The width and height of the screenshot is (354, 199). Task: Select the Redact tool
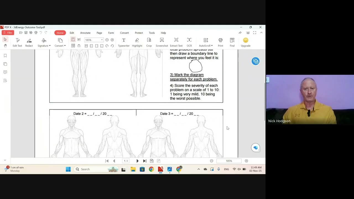[x=29, y=43]
